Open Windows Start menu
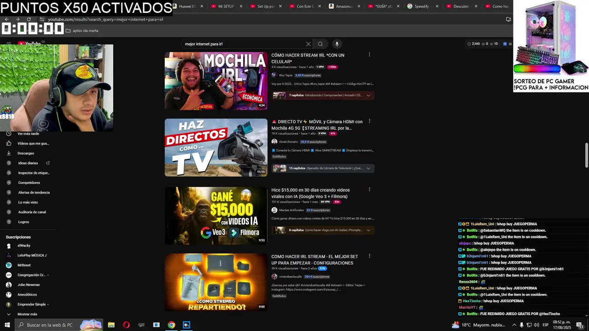Image resolution: width=589 pixels, height=331 pixels. click(x=7, y=325)
